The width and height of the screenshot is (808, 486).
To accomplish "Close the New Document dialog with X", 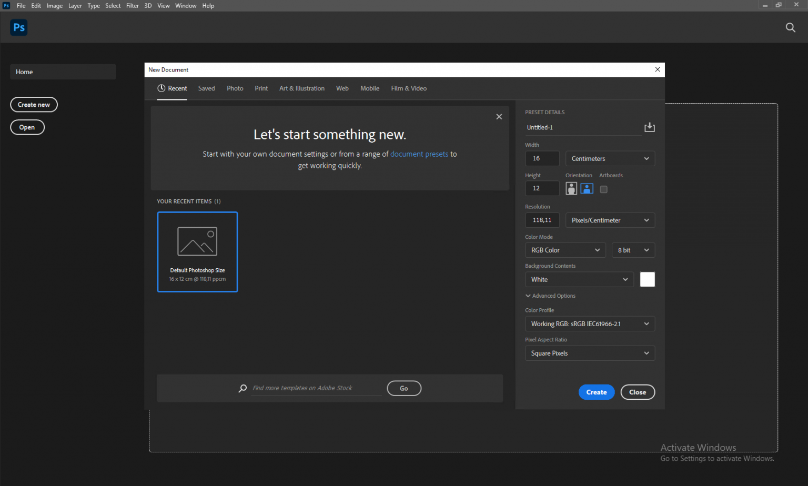I will tap(658, 69).
